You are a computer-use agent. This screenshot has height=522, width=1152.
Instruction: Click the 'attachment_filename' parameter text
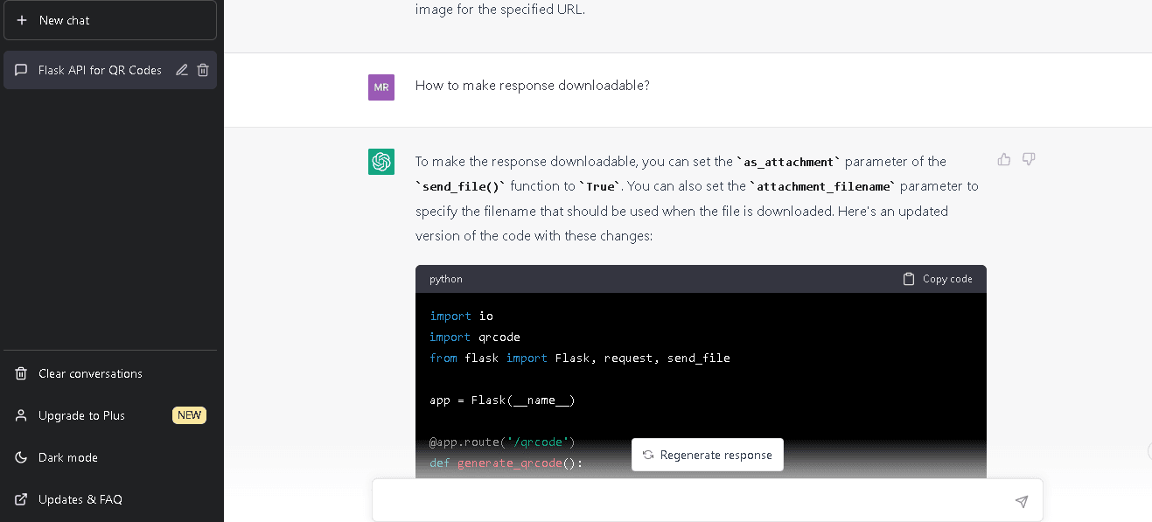tap(824, 186)
